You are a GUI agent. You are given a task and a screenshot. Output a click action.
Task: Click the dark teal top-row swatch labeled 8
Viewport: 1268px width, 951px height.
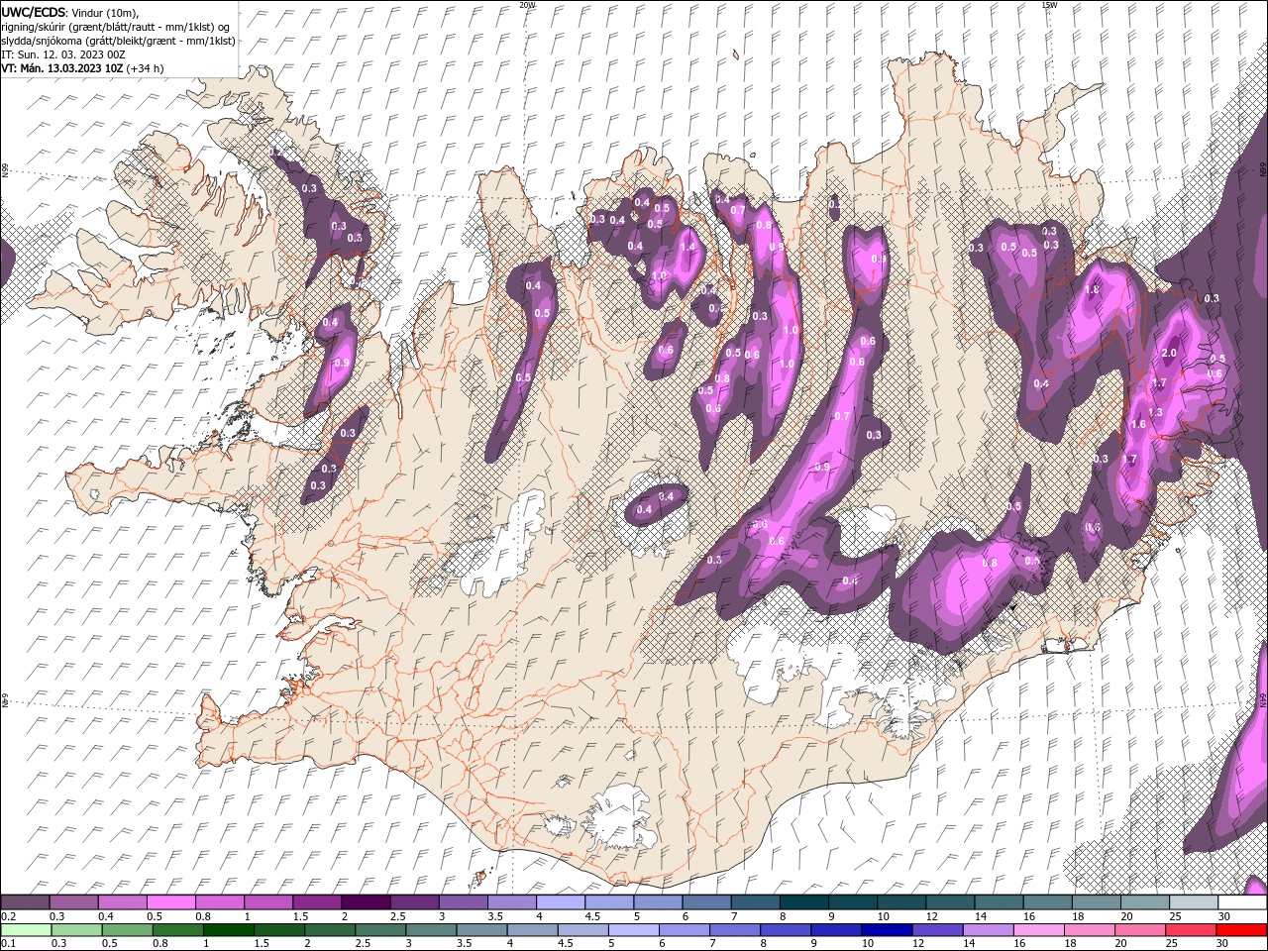click(802, 902)
